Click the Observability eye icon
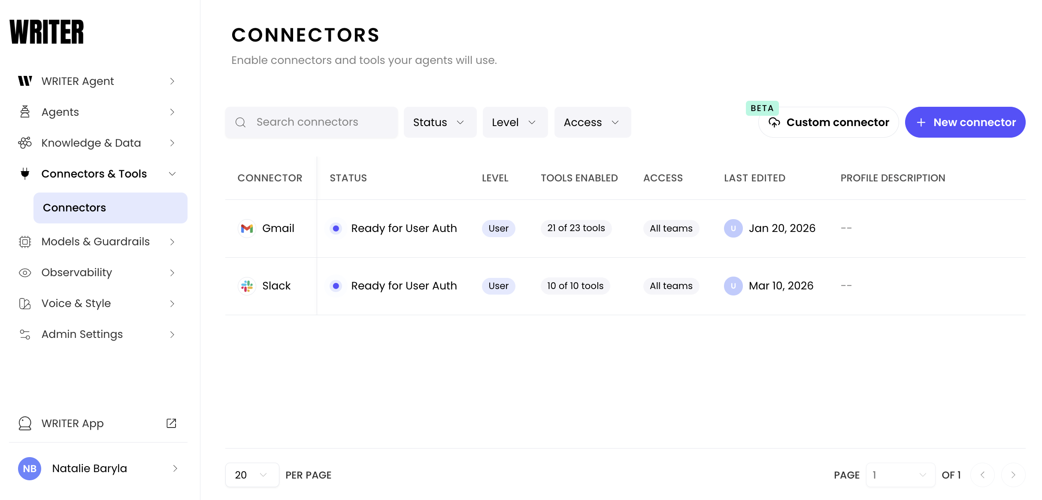This screenshot has width=1042, height=500. point(25,273)
